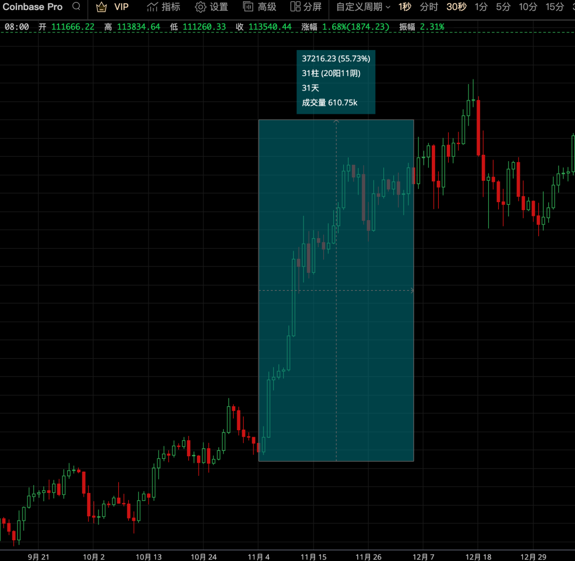This screenshot has height=561, width=575.
Task: Select the 15分 timeframe
Action: (555, 7)
